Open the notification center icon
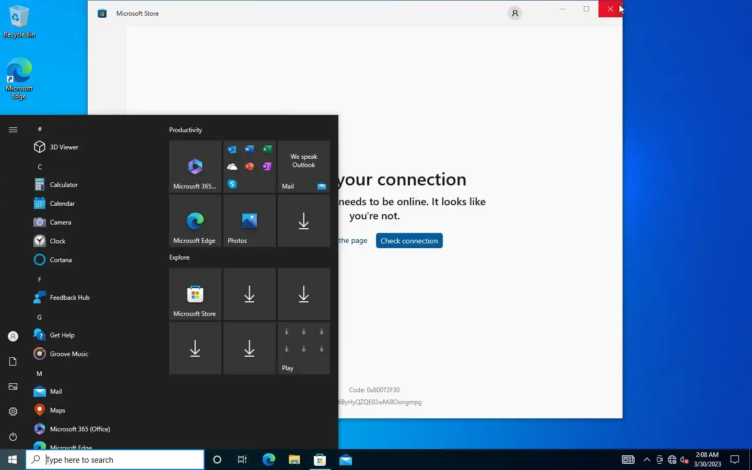752x470 pixels. tap(735, 460)
